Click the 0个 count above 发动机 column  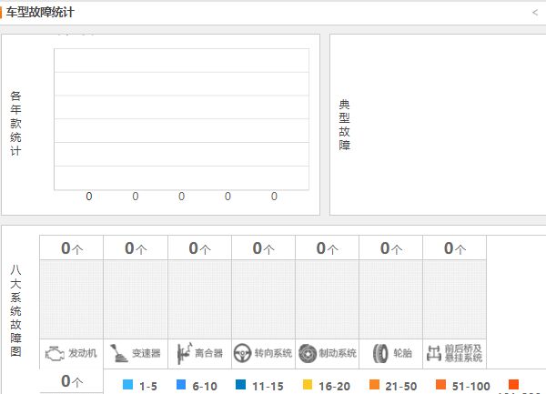coord(72,248)
